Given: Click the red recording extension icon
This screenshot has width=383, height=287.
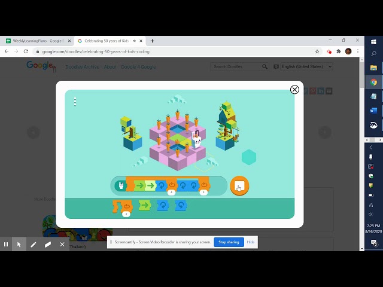Looking at the screenshot, I should pyautogui.click(x=329, y=51).
